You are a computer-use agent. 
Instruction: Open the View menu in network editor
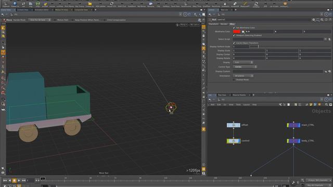click(x=231, y=105)
